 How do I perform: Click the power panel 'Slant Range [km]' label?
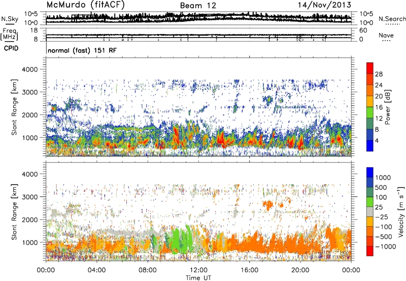click(14, 107)
